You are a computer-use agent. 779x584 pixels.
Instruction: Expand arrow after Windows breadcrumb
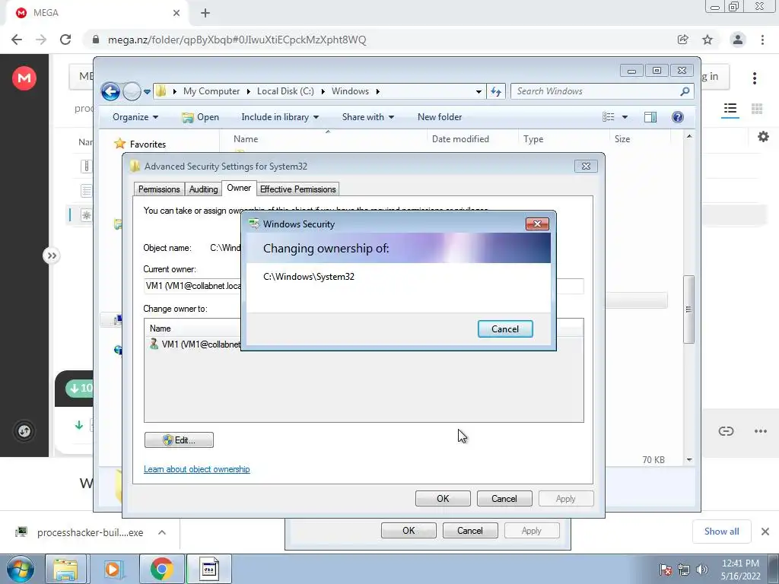point(378,91)
